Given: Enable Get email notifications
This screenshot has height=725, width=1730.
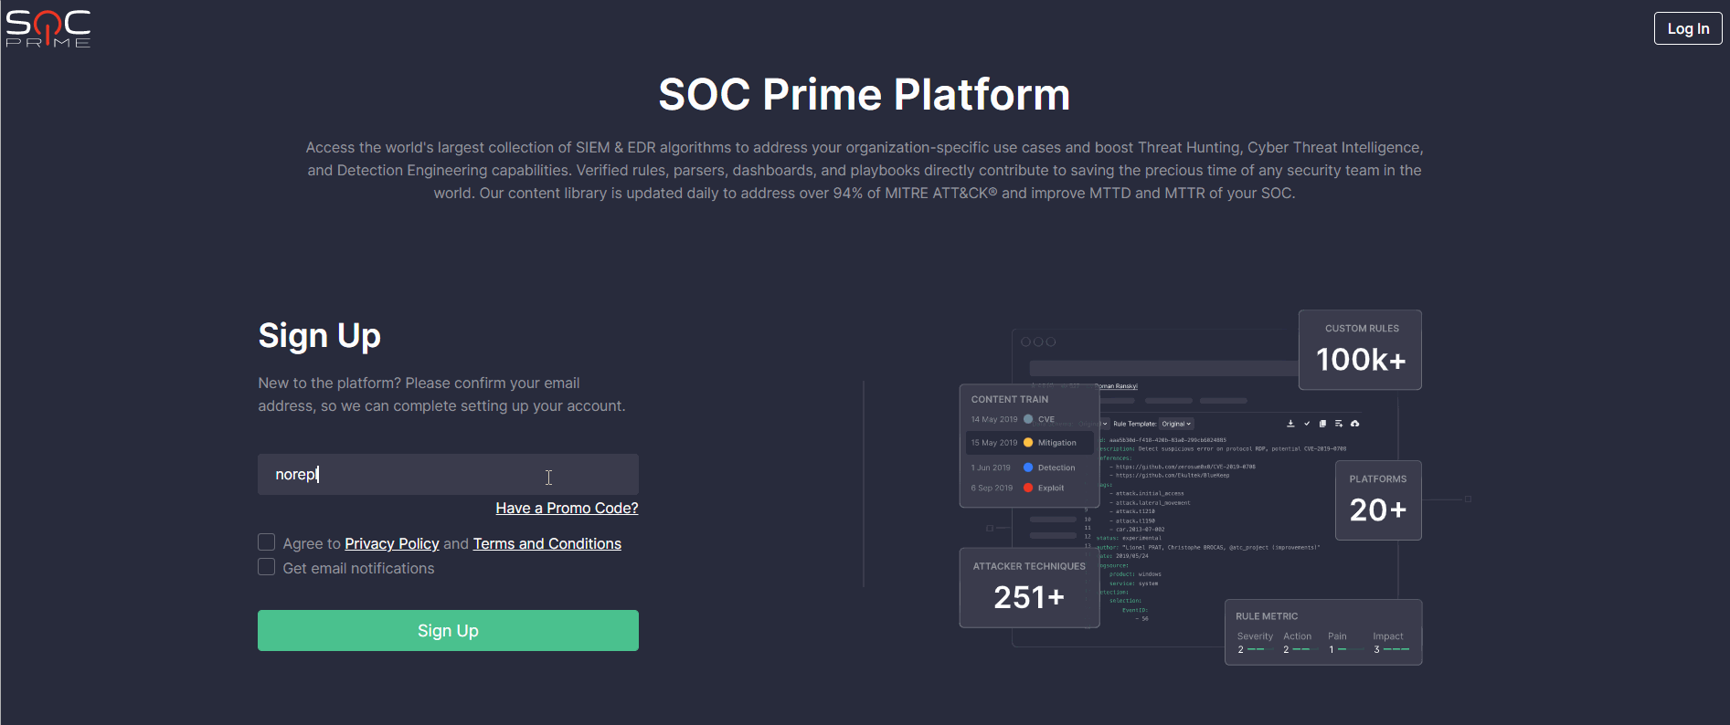Looking at the screenshot, I should (266, 566).
